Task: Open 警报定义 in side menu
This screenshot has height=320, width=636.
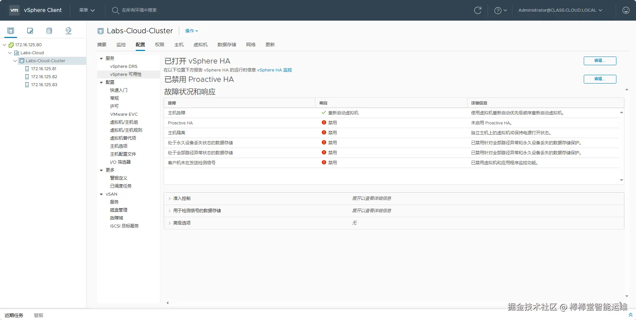Action: click(119, 178)
